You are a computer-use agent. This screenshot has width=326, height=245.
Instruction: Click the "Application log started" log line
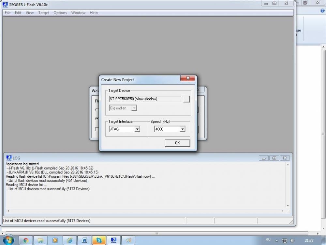click(22, 164)
